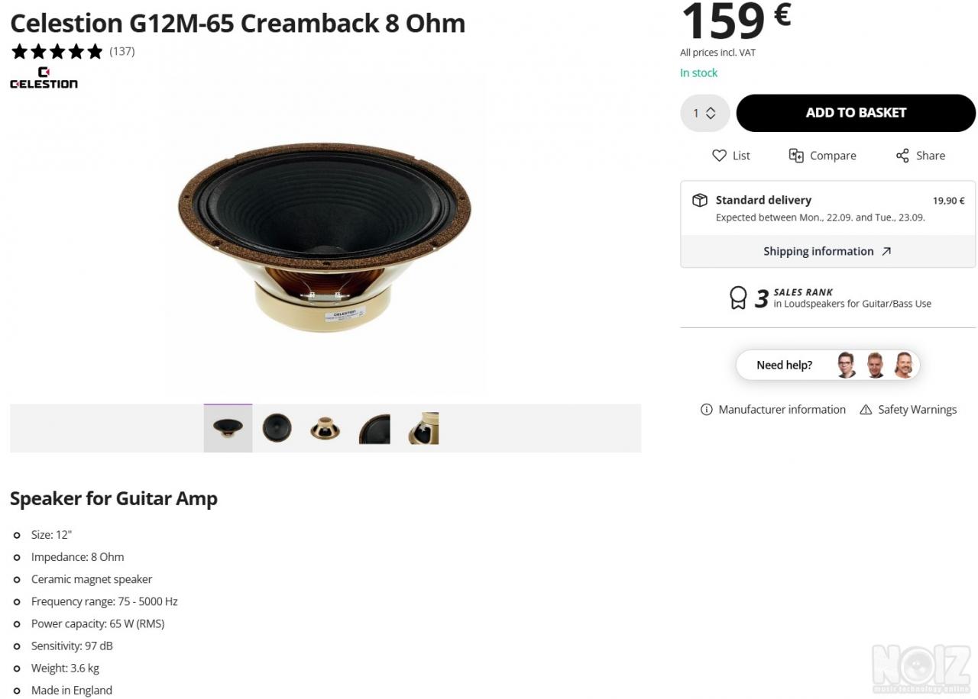Click the heart icon to add to list
The width and height of the screenshot is (978, 699).
click(719, 156)
